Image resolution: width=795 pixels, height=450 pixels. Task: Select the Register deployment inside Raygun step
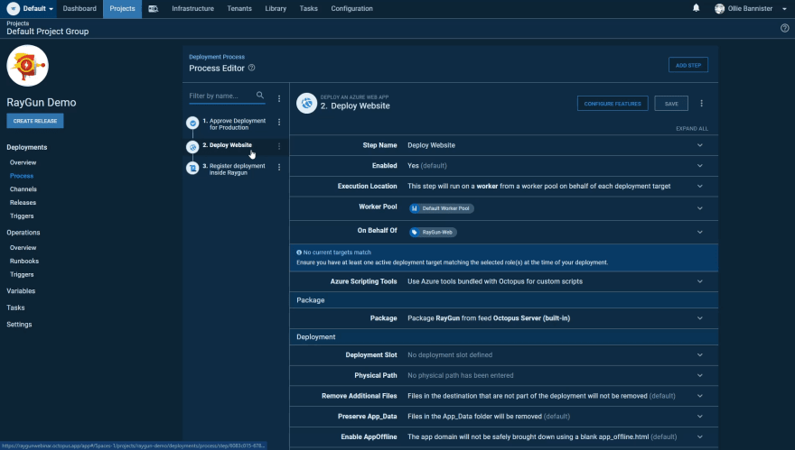point(234,169)
